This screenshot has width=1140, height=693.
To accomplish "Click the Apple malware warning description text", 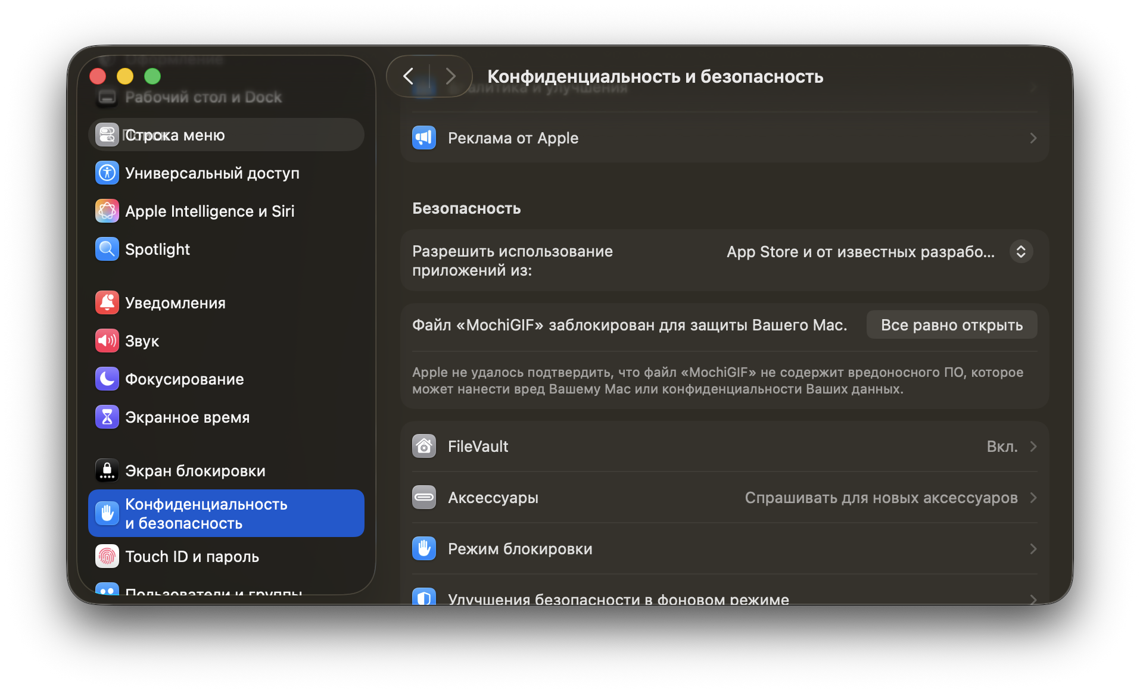I will 718,380.
